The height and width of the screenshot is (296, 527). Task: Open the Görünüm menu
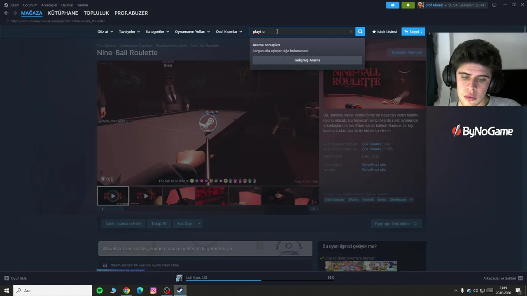(30, 5)
